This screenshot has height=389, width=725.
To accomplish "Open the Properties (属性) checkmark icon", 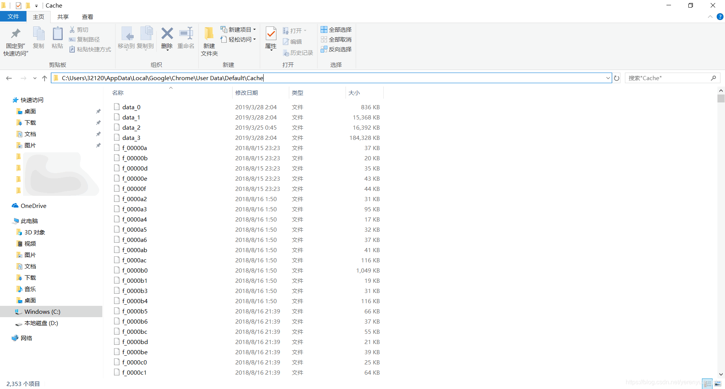I will pyautogui.click(x=271, y=34).
